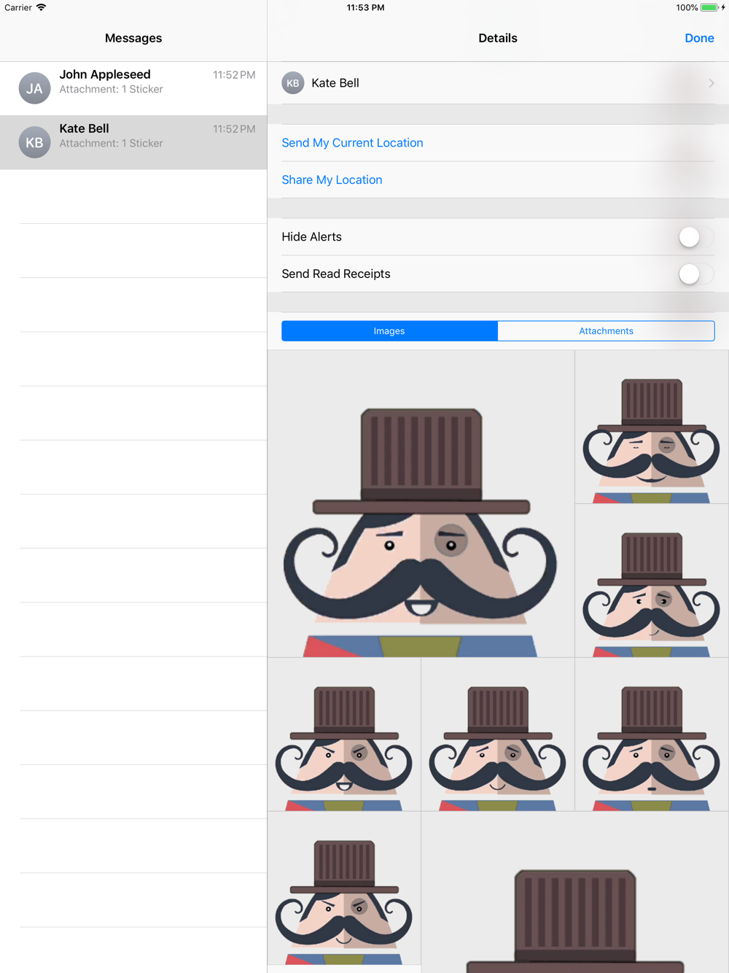
Task: Enable Send Read Receipts switch
Action: 696,274
